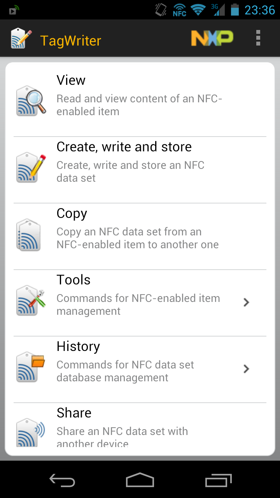Expand the History submenu chevron
Image resolution: width=280 pixels, height=498 pixels.
[246, 369]
